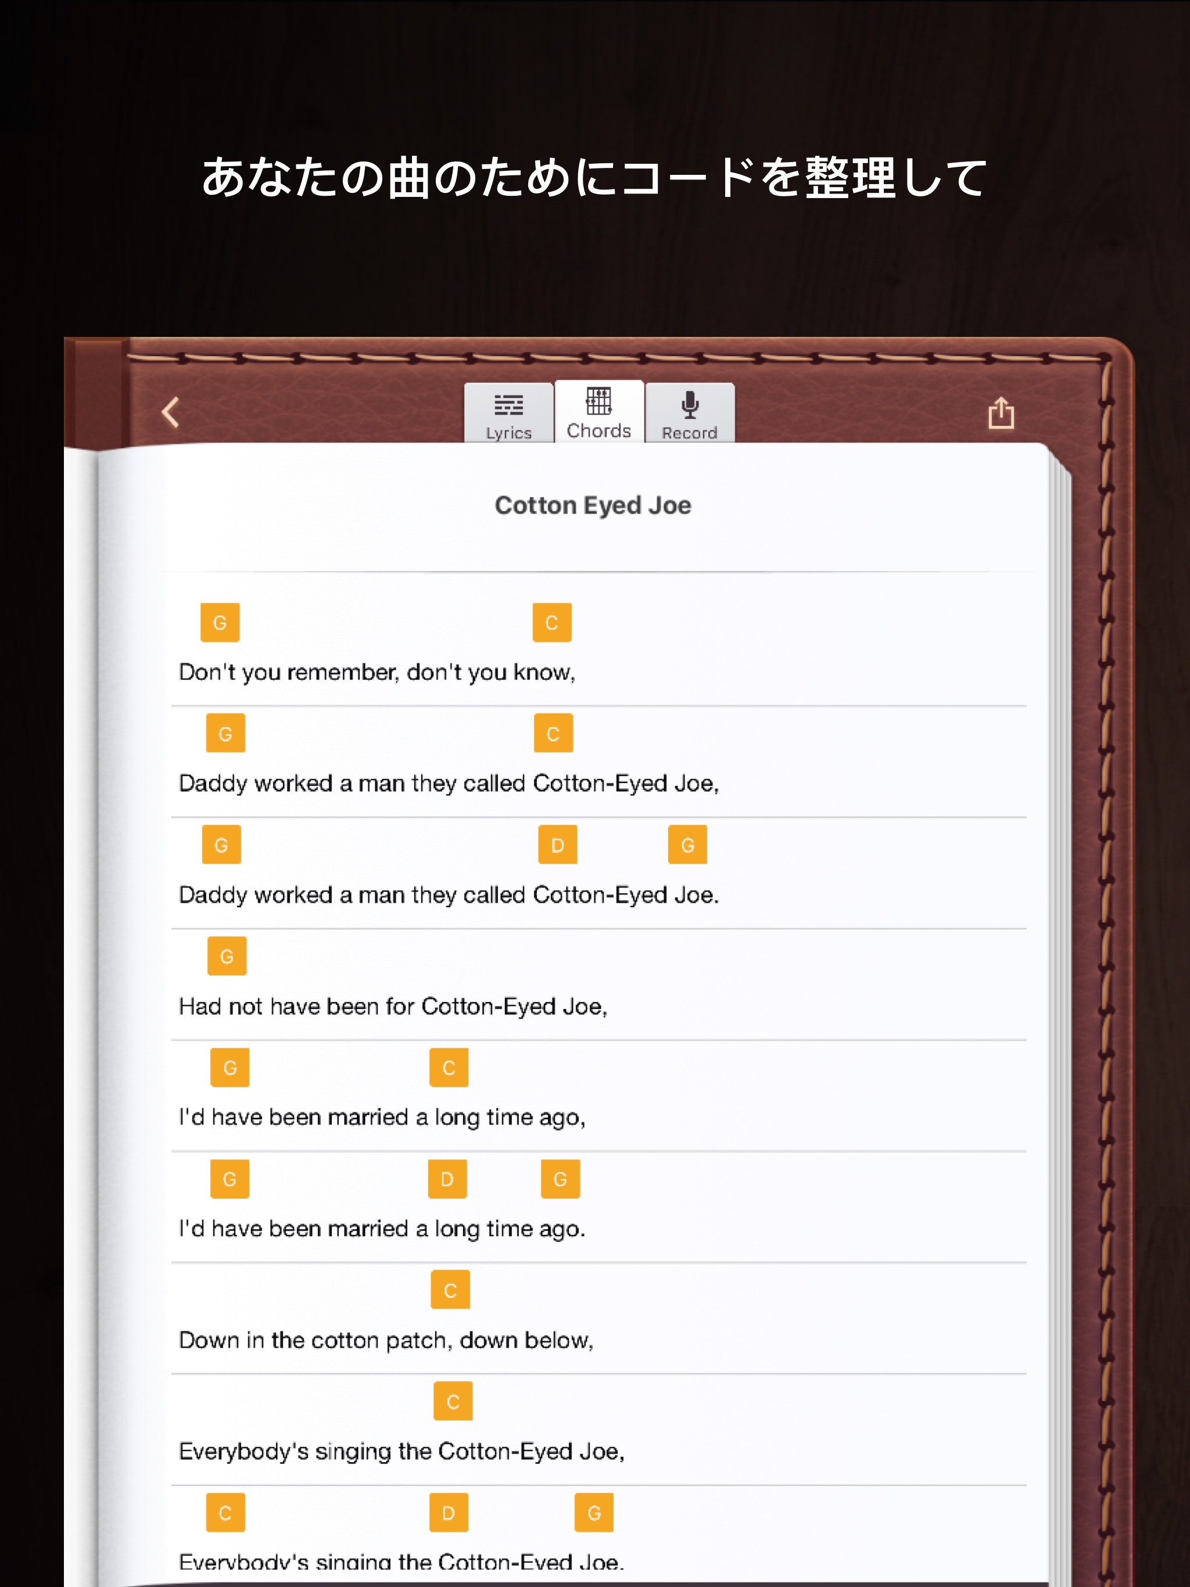
Task: Select lyric line "Had not have been for Cotton-Eyed Joe,"
Action: [x=393, y=1006]
